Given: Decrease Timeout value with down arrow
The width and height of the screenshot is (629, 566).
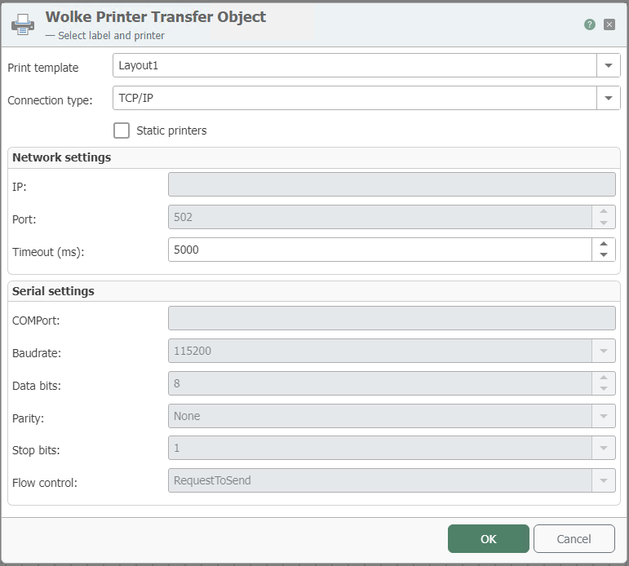Looking at the screenshot, I should (604, 254).
